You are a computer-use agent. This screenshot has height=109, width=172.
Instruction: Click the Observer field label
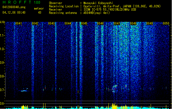pos(56,3)
